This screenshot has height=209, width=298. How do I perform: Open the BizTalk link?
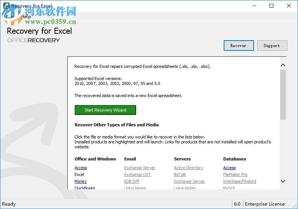(x=180, y=174)
